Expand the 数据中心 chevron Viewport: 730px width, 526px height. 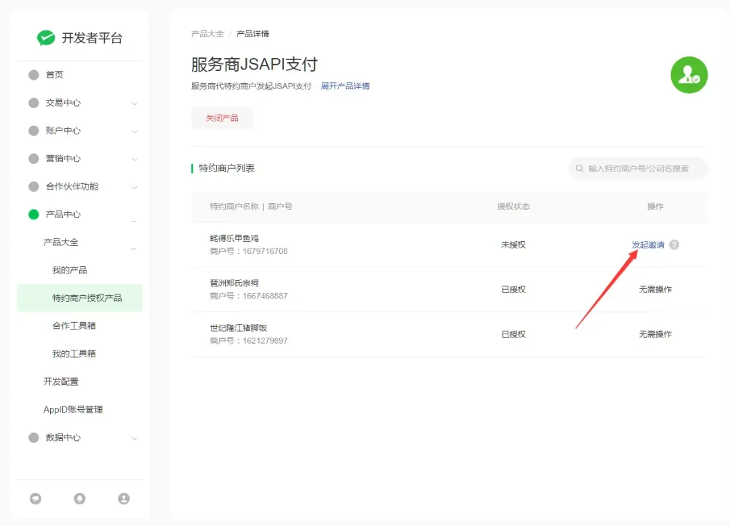tap(134, 439)
